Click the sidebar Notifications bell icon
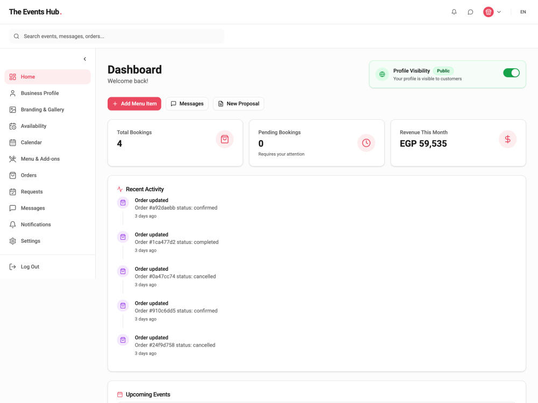 (13, 225)
